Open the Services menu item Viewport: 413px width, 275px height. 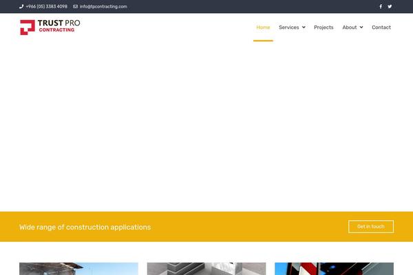point(288,27)
